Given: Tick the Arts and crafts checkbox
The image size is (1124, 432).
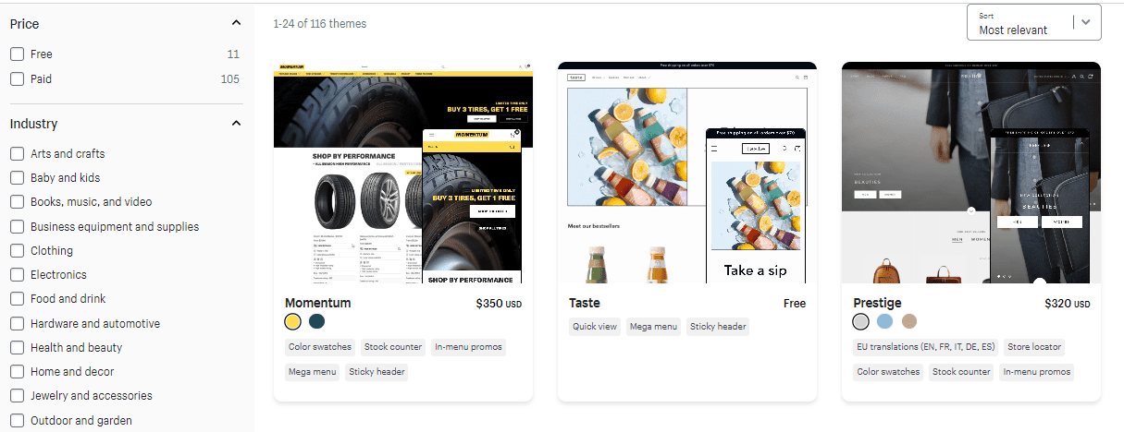Looking at the screenshot, I should point(17,153).
